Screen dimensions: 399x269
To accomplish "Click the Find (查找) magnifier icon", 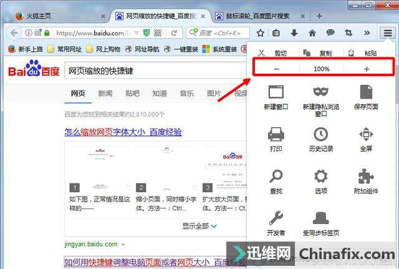I will [276, 177].
